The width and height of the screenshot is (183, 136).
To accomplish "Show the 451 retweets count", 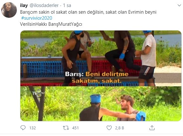I will point(75,128).
